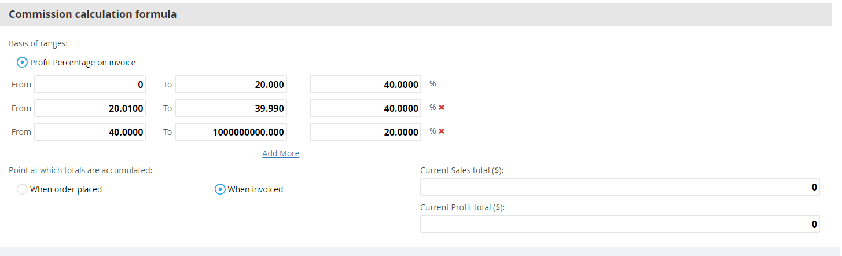This screenshot has width=842, height=256.
Task: Select When invoiced radio button
Action: click(220, 189)
